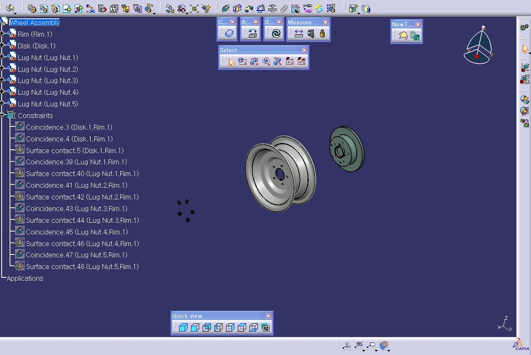
Task: Click the gears assembly workbench icon at top right
Action: point(524,27)
